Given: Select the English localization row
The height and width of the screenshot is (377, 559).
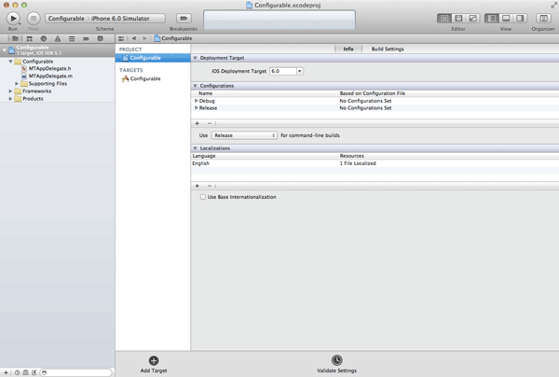Looking at the screenshot, I should (375, 163).
